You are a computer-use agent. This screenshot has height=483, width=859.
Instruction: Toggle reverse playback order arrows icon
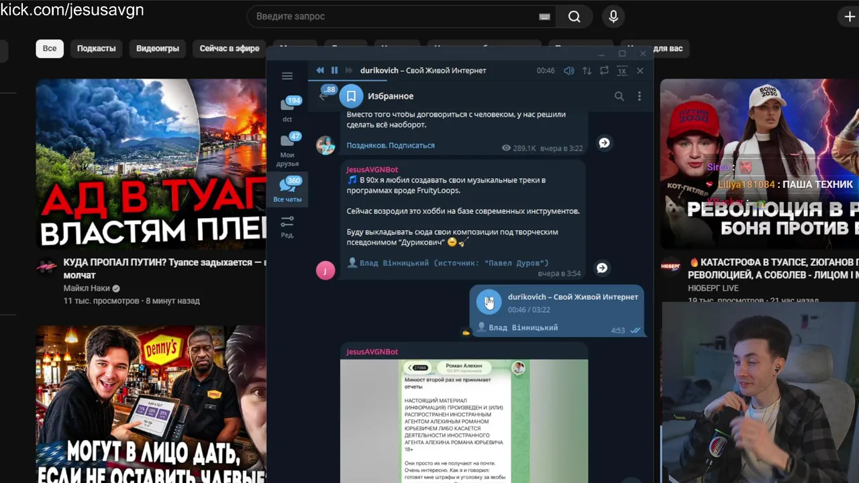coord(587,70)
